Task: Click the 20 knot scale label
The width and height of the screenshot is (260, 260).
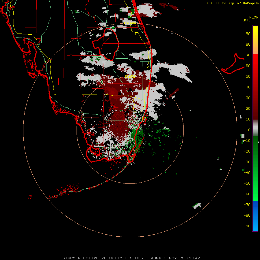Action: [x=248, y=109]
